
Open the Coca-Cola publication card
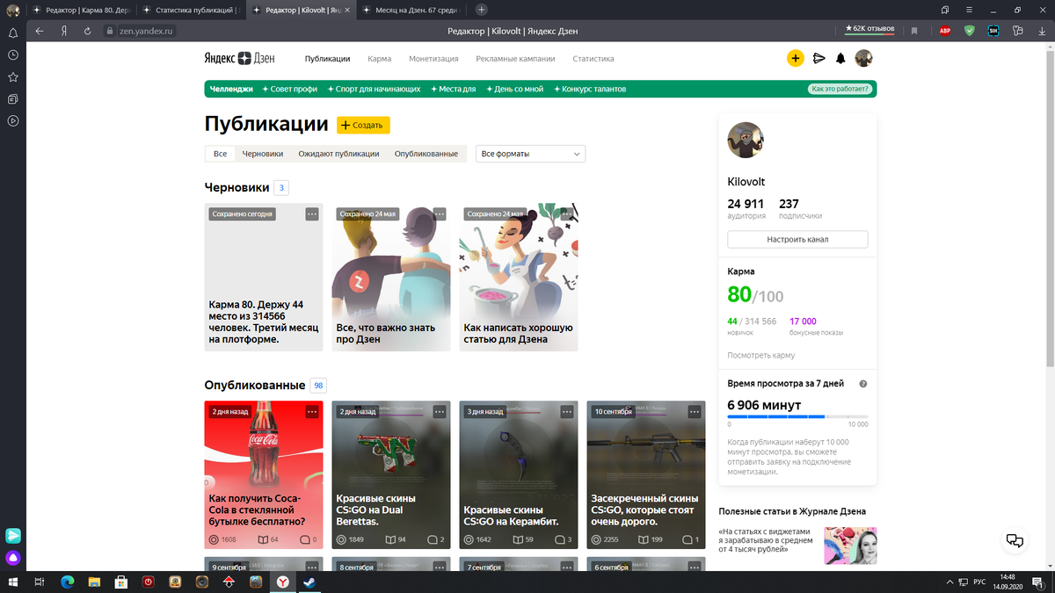tap(264, 475)
